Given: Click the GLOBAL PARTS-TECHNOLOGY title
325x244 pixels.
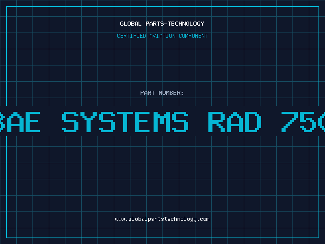Looking at the screenshot, I should [x=162, y=24].
